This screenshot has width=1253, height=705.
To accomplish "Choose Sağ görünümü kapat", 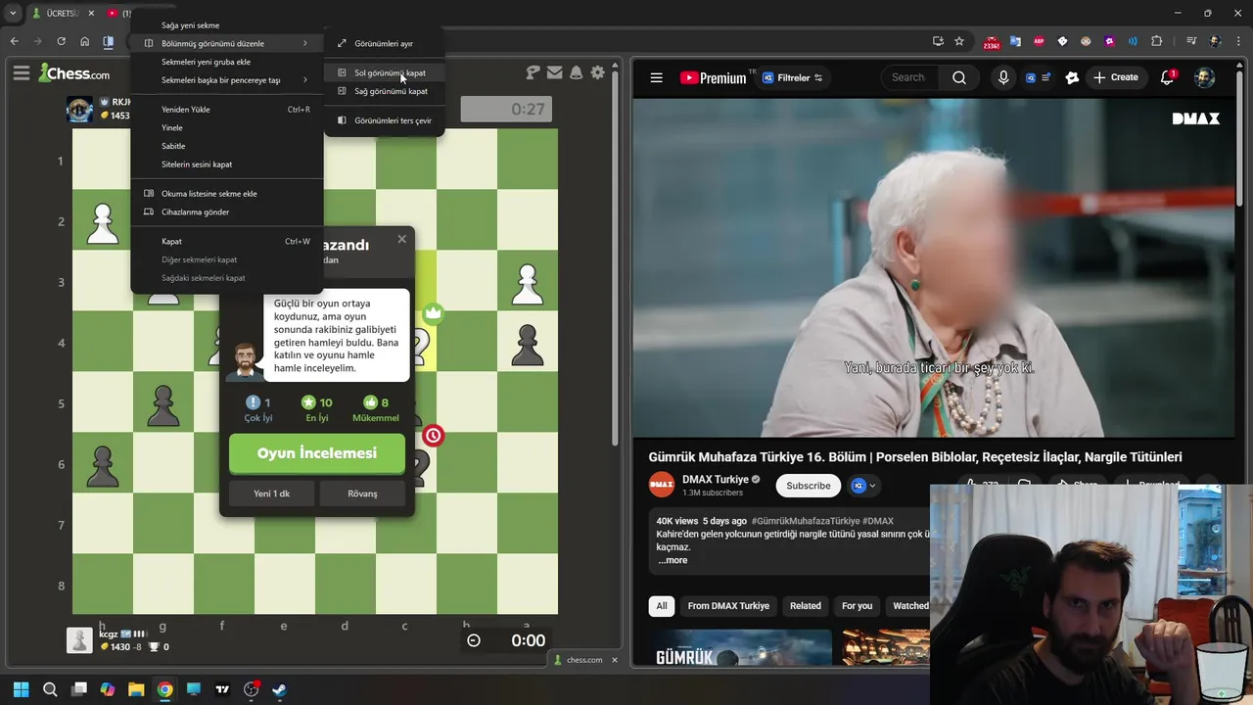I will point(384,91).
